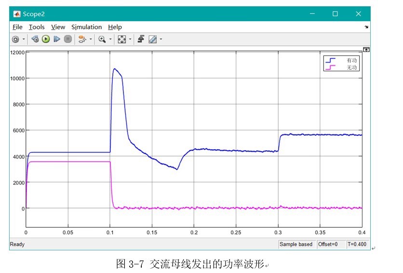Click the T=0.400 status field

coord(357,244)
